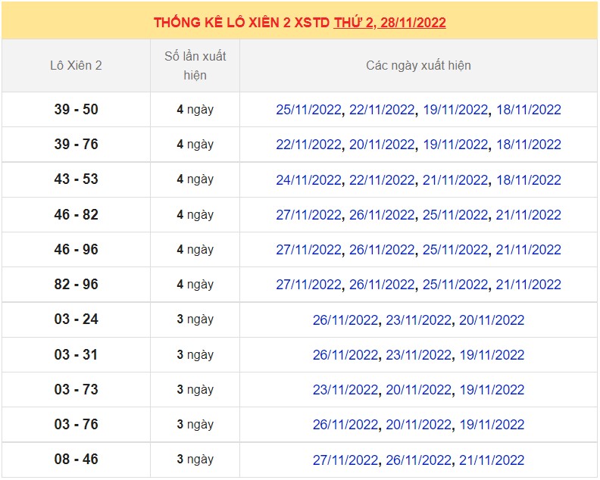Open 26/11/2022 link in the 46 - 82 row

tap(382, 215)
